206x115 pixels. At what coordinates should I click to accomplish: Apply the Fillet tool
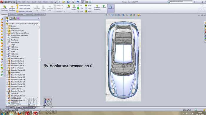(x=69, y=6)
